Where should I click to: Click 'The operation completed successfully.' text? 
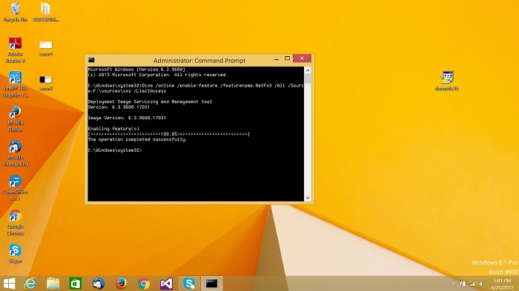coord(138,139)
